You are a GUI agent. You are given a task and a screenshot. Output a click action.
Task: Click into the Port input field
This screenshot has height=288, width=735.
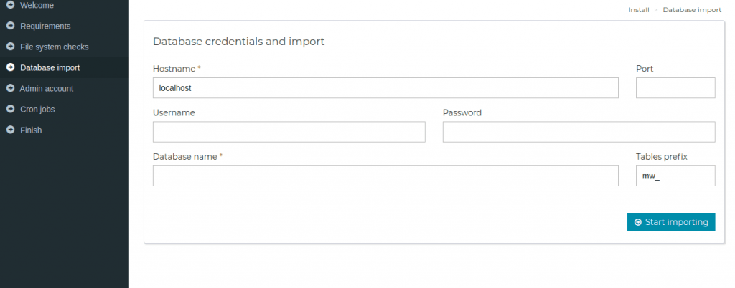tap(675, 88)
